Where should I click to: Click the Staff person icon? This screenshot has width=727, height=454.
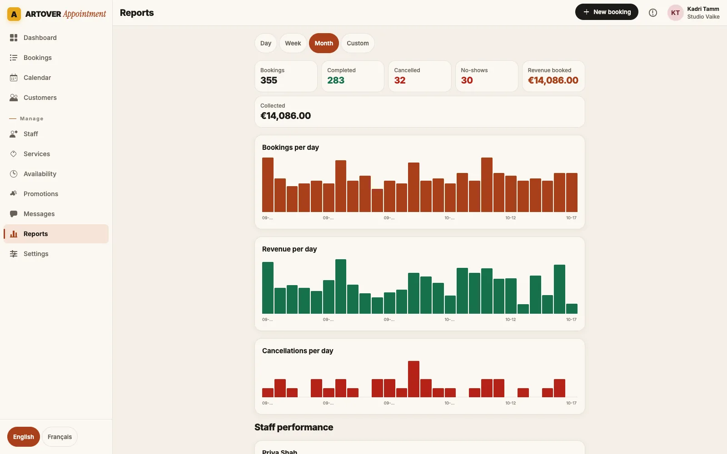click(14, 134)
